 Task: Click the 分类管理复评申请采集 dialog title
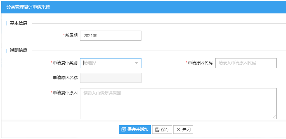tap(28, 7)
